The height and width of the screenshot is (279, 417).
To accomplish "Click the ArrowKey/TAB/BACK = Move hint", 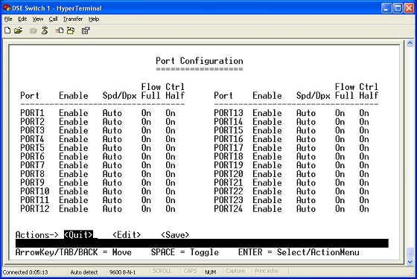I will pyautogui.click(x=74, y=252).
